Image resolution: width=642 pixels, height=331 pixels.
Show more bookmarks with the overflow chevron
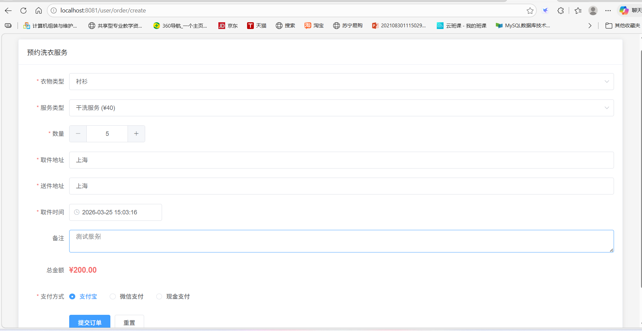click(x=590, y=26)
